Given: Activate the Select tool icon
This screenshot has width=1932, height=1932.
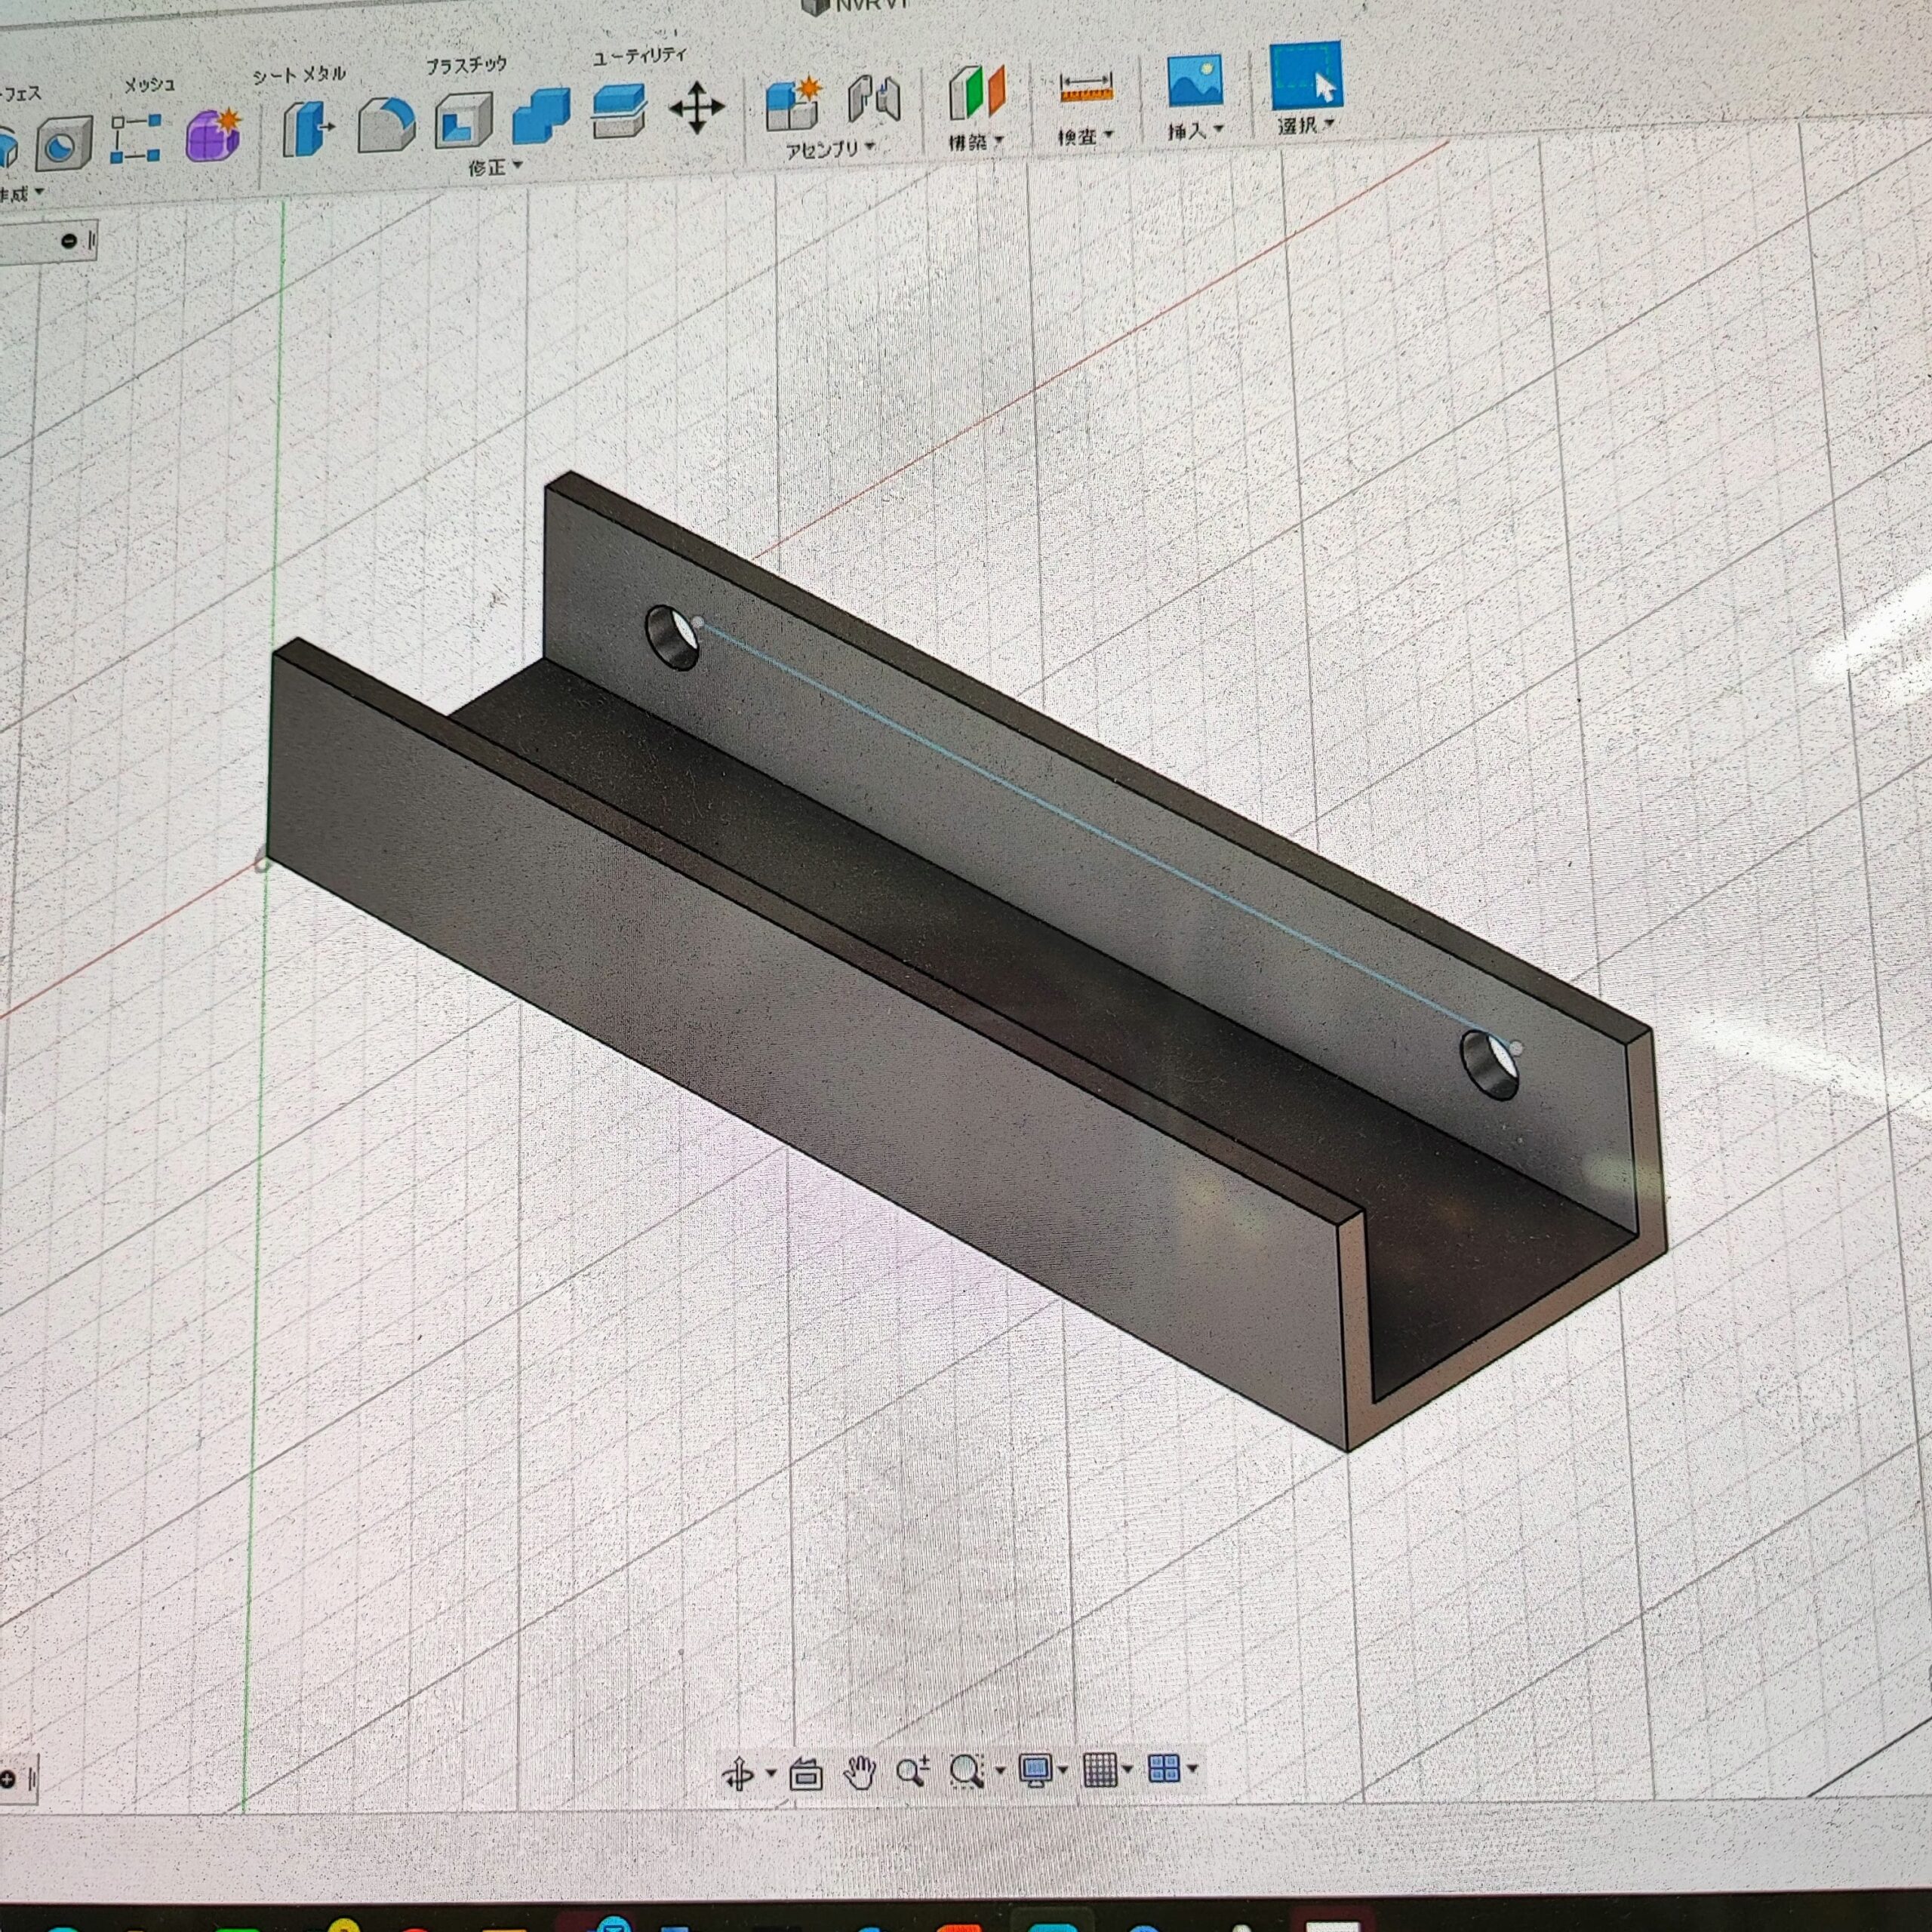Looking at the screenshot, I should pyautogui.click(x=1306, y=75).
